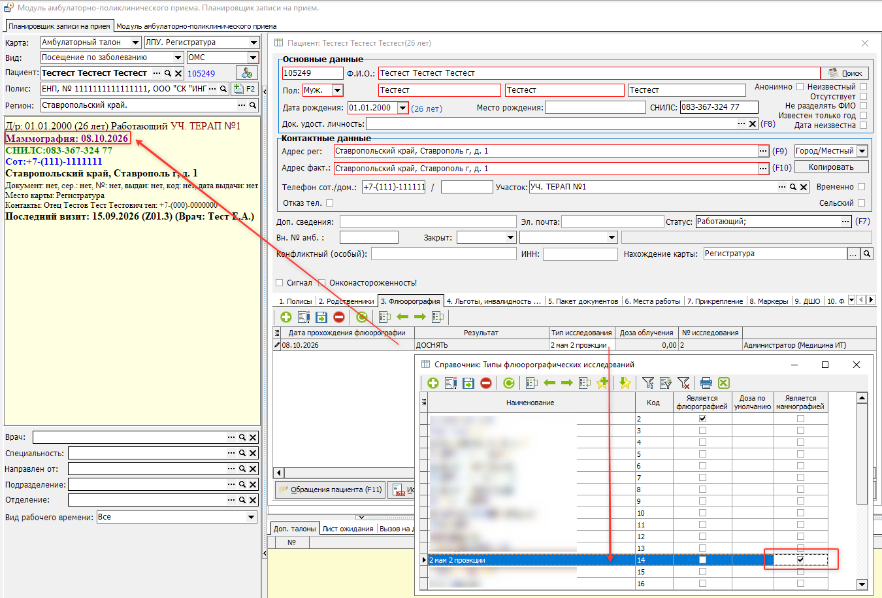Screen dimensions: 882x598
Task: Go to the next fluorography record with the green right arrow
Action: pyautogui.click(x=419, y=317)
